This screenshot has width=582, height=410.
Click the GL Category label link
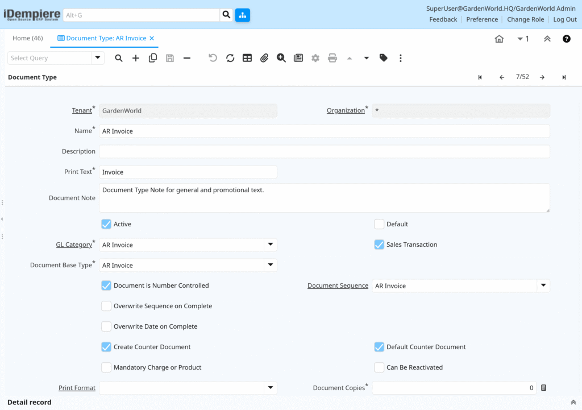[74, 245]
